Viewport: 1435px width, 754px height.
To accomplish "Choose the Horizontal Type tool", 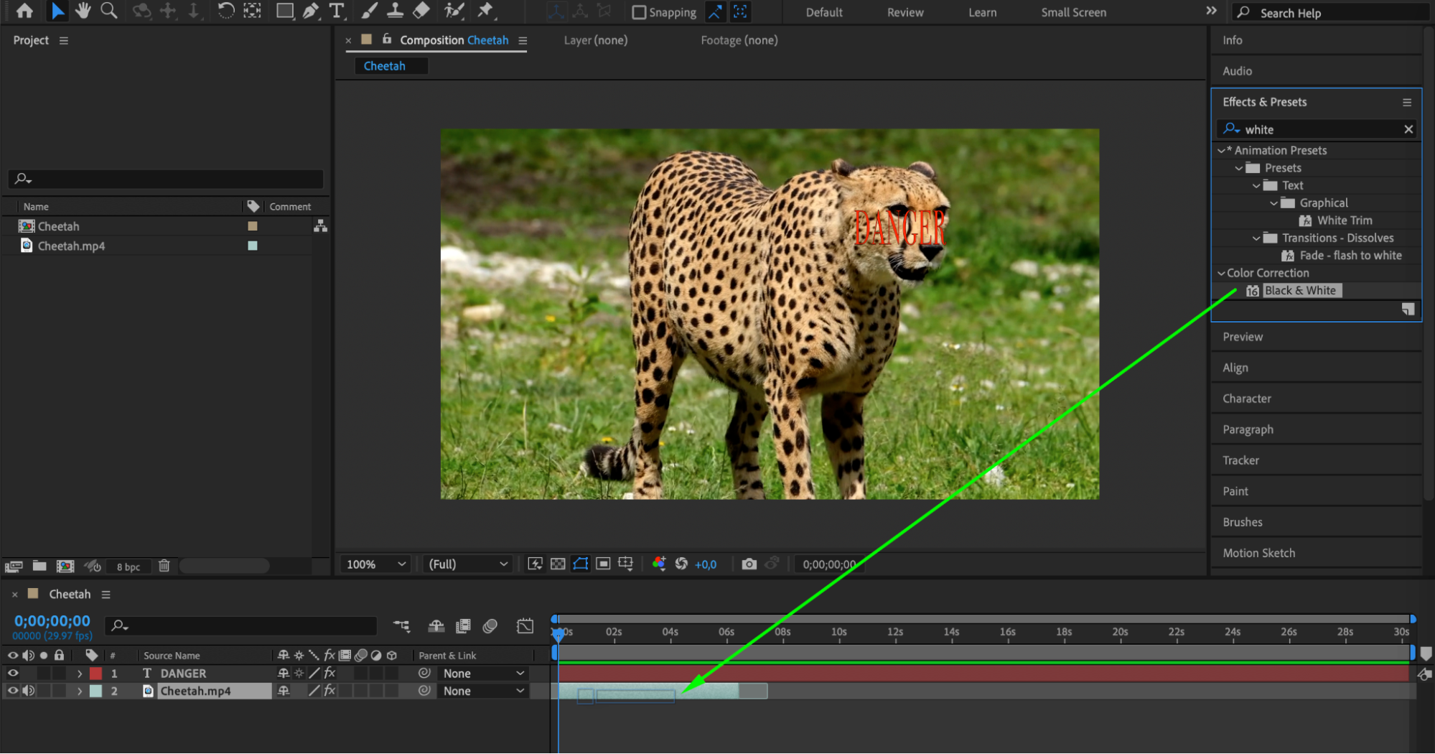I will (x=336, y=11).
